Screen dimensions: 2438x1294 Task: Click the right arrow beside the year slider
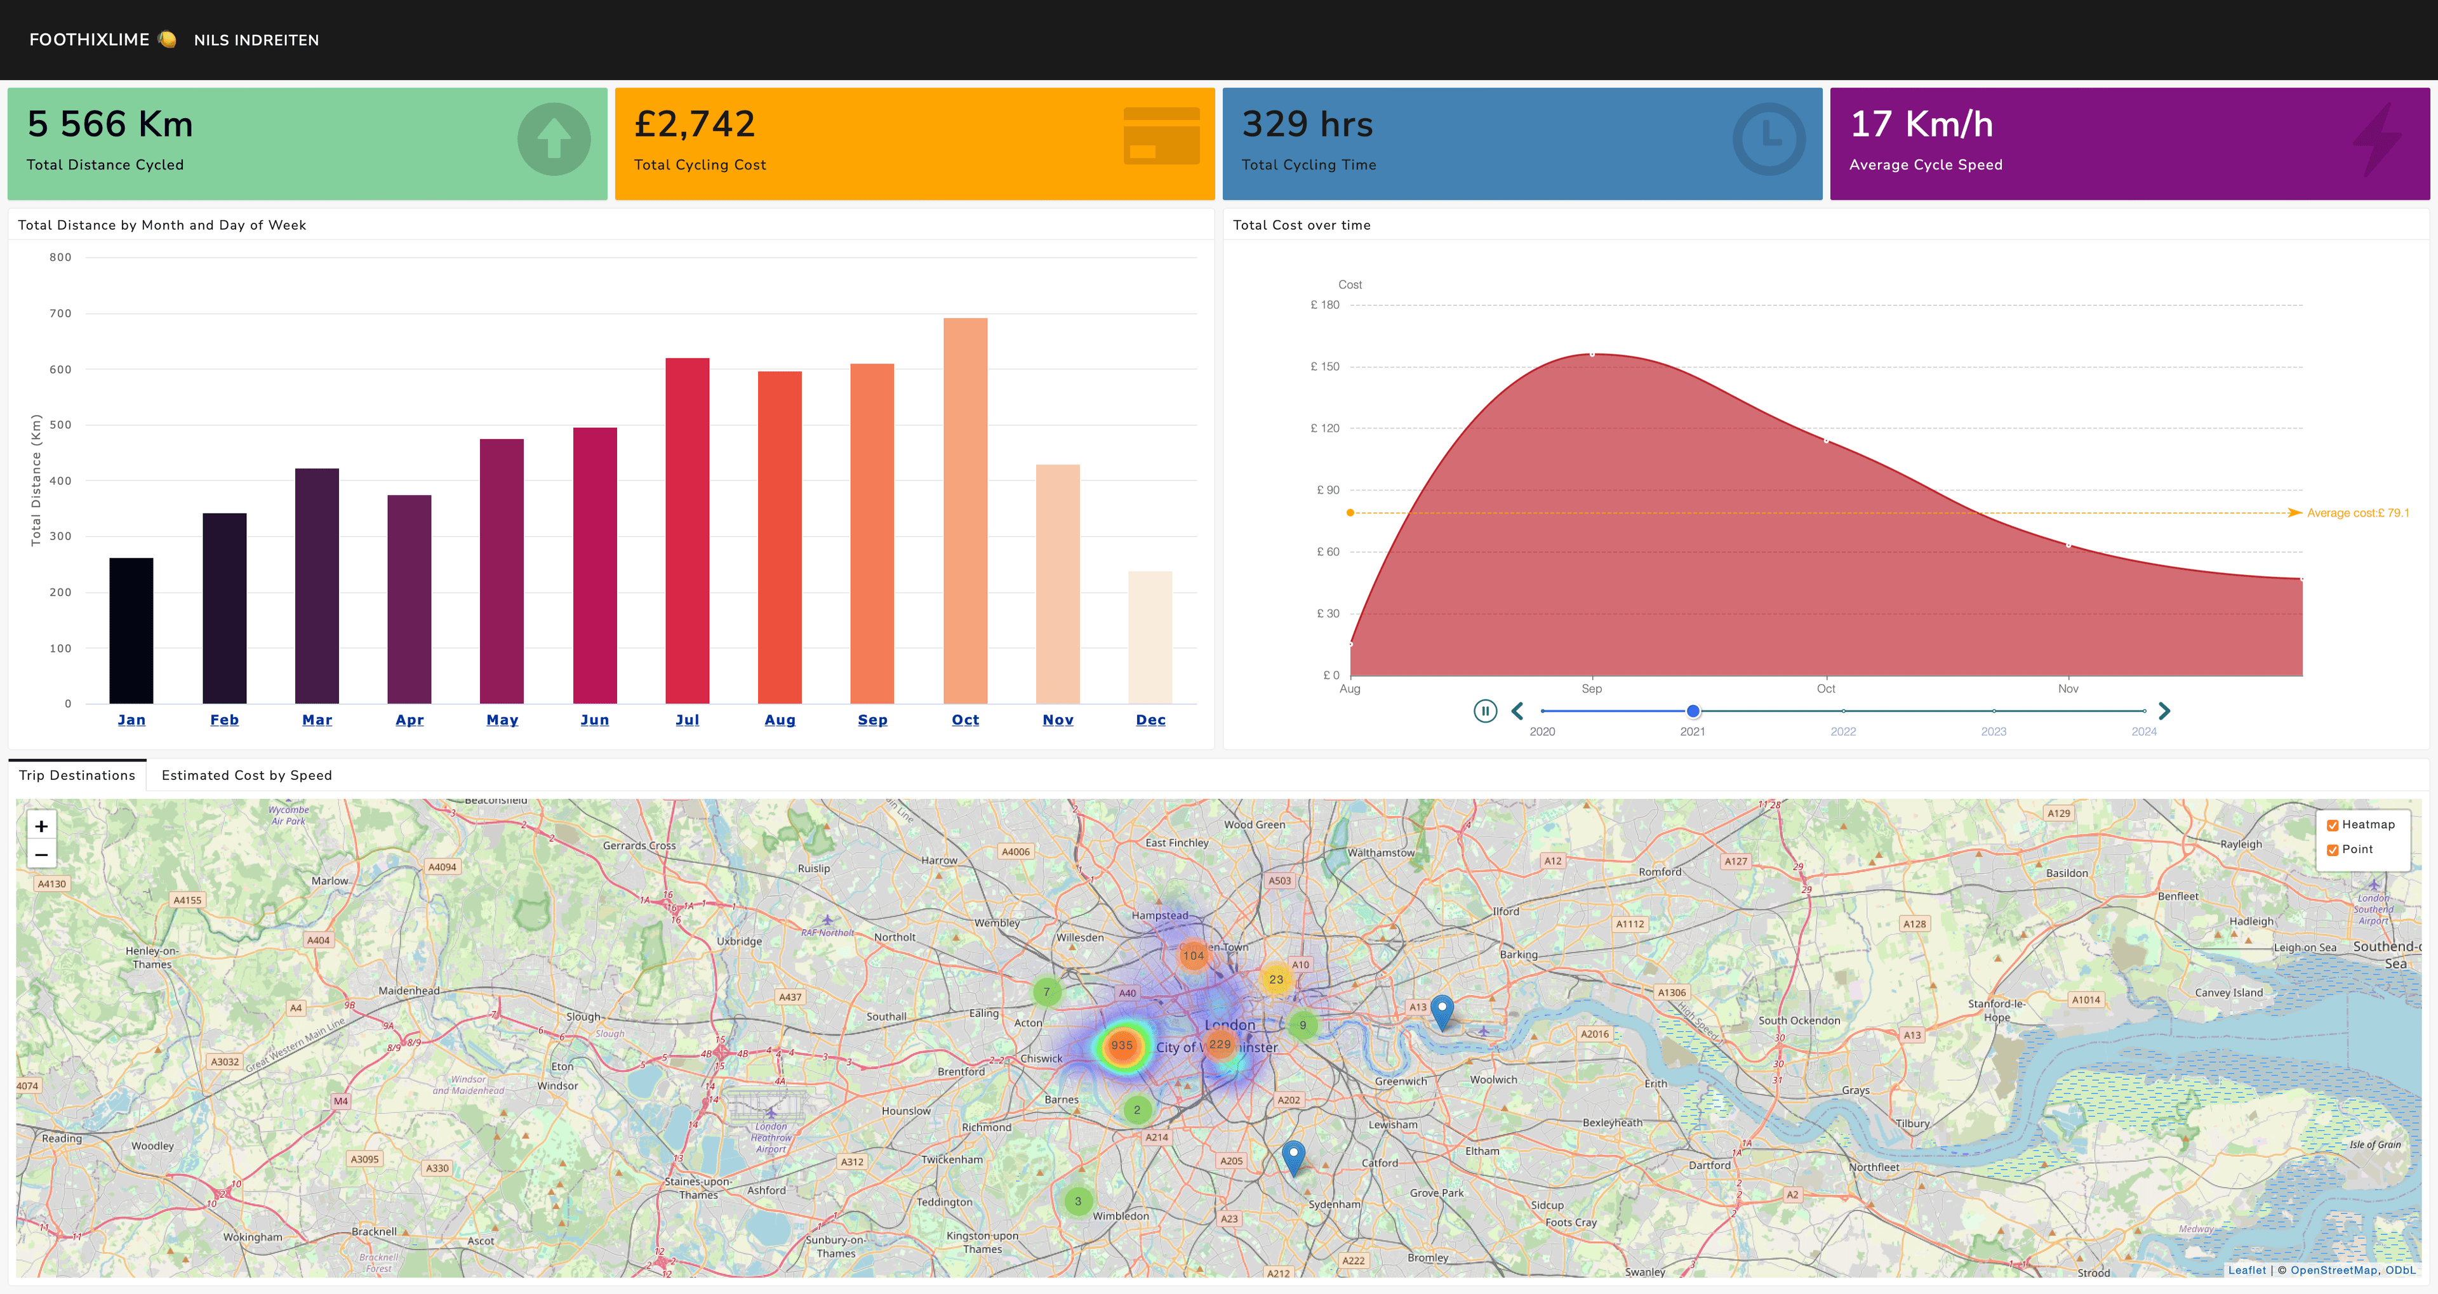(2164, 710)
